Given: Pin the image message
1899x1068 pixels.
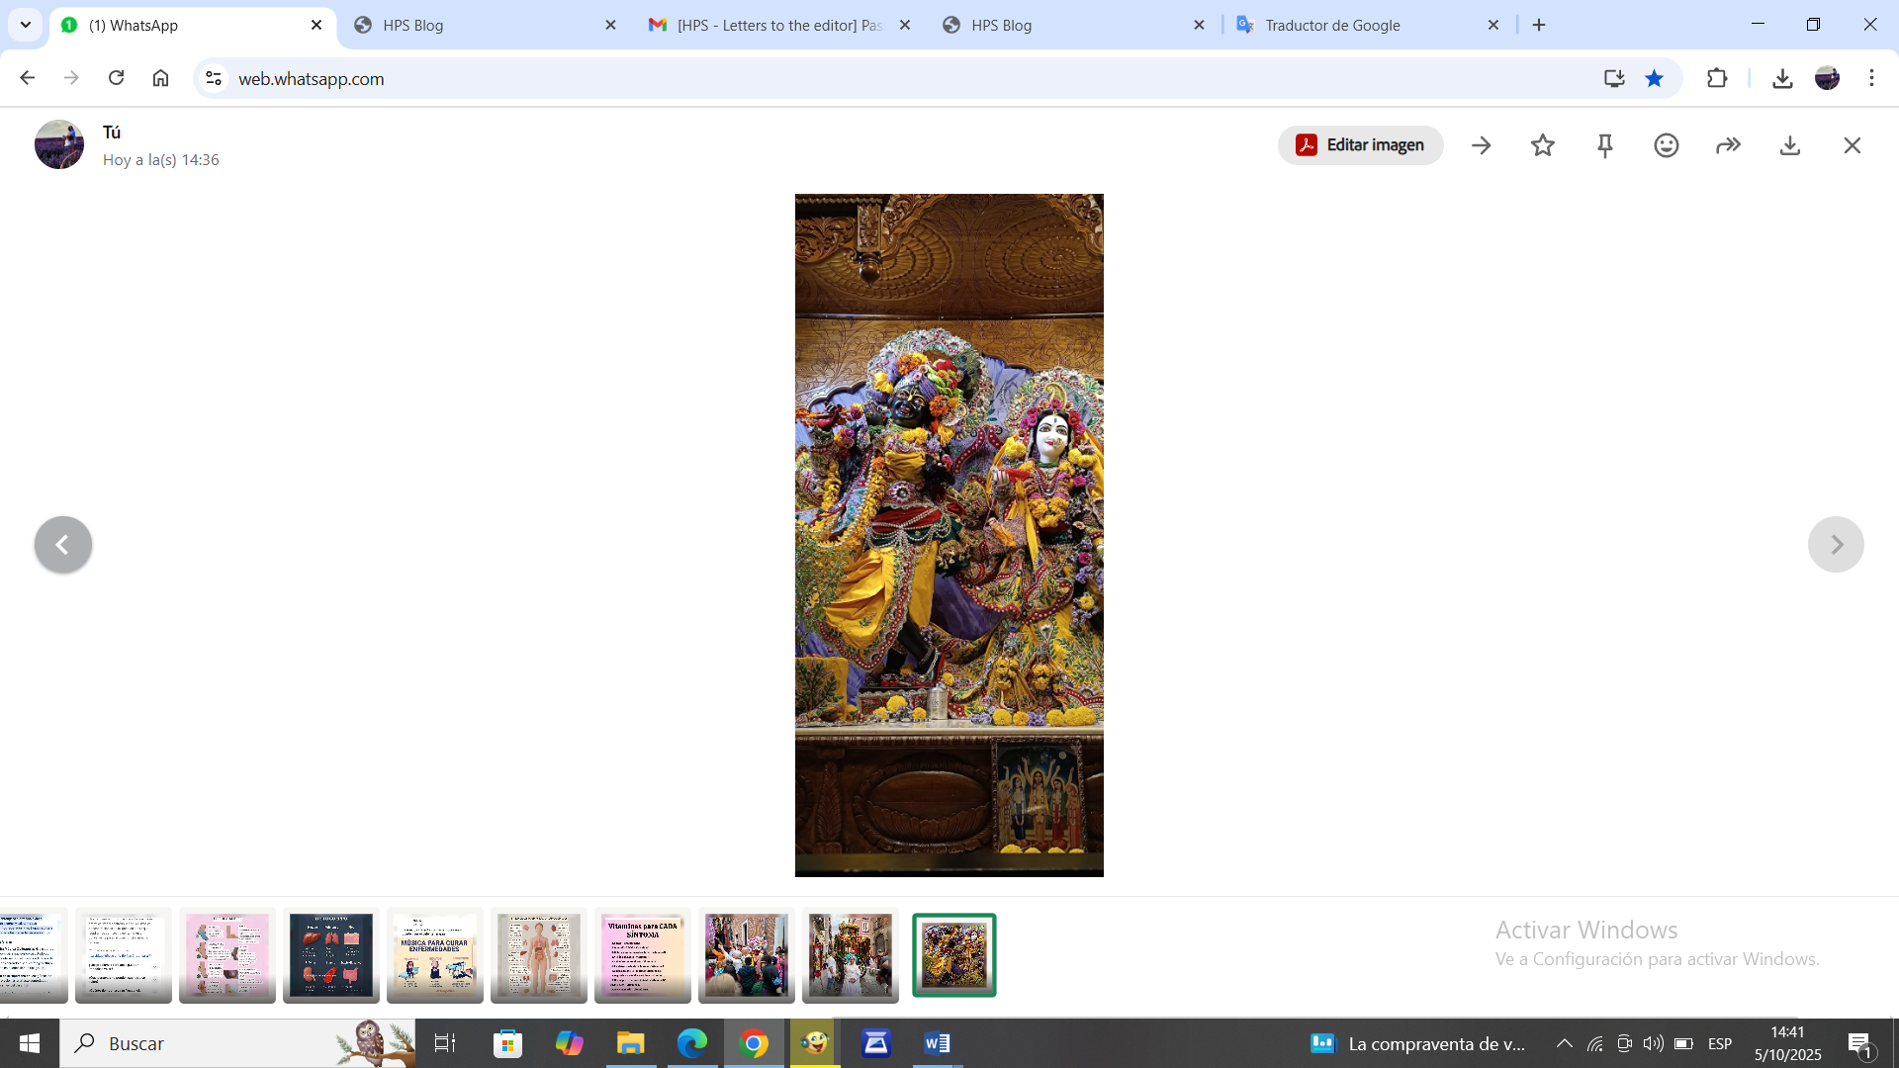Looking at the screenshot, I should (1605, 145).
